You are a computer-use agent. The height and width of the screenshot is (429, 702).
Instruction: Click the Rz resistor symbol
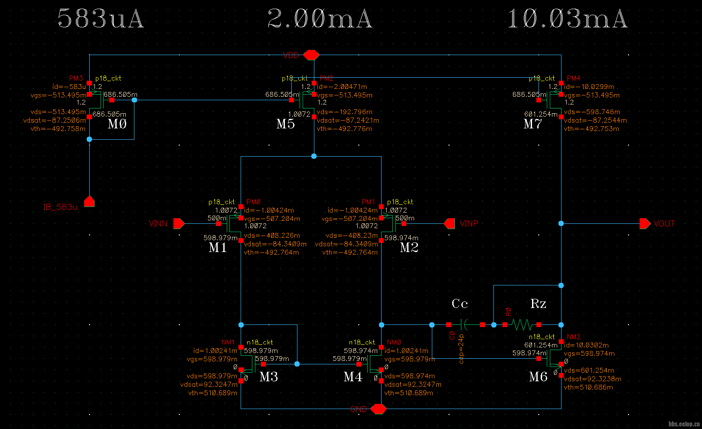pyautogui.click(x=522, y=324)
